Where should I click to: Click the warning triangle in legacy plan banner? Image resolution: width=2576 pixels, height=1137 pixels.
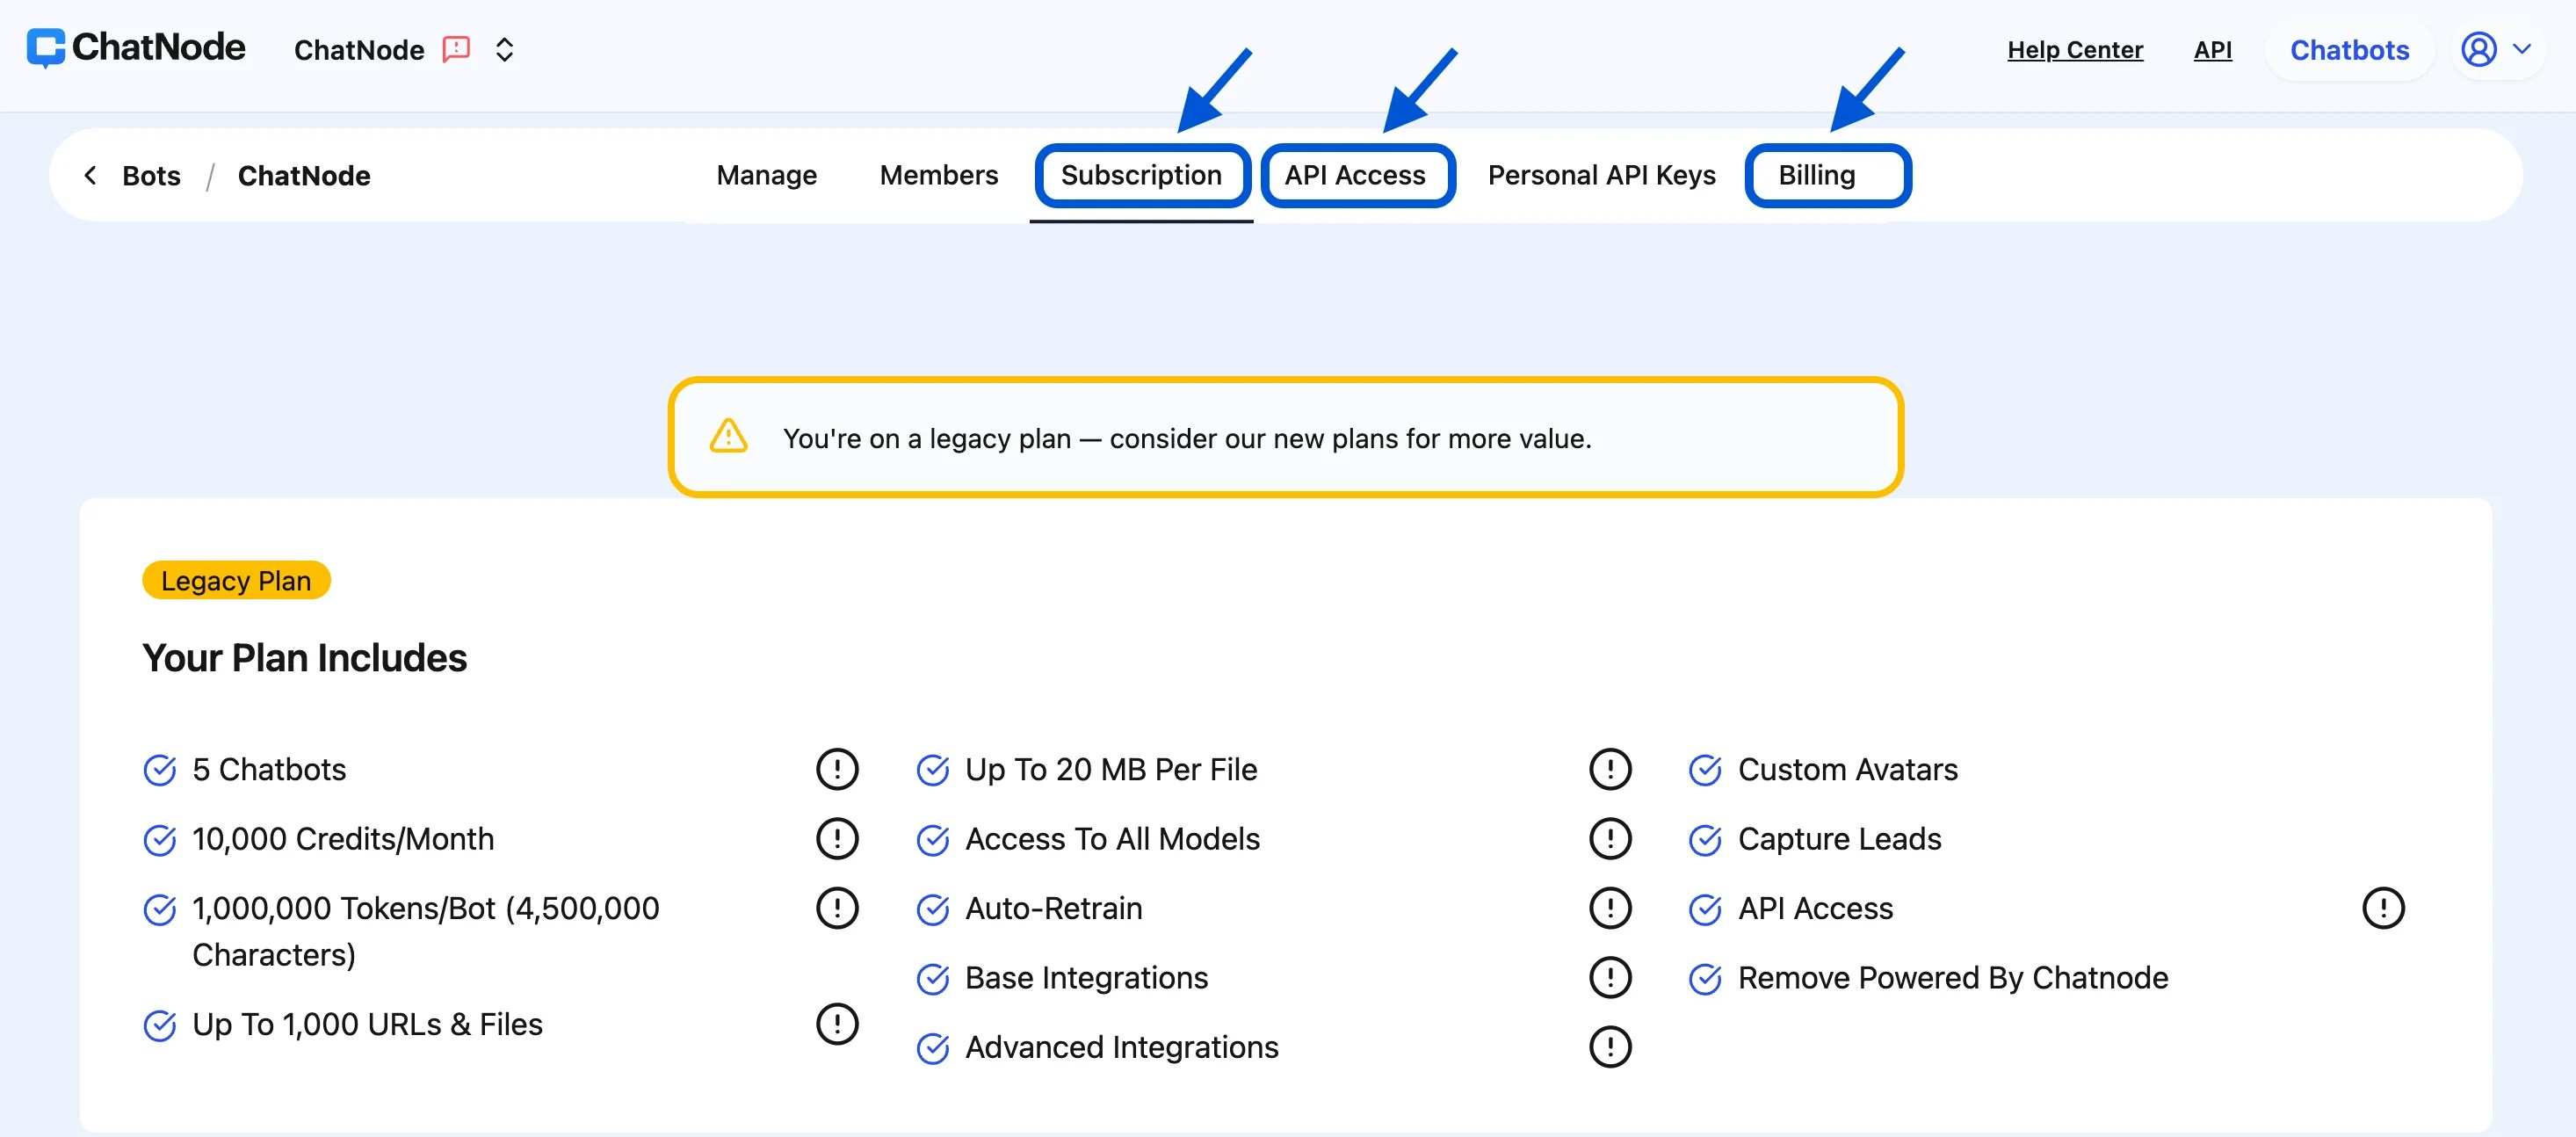click(728, 437)
